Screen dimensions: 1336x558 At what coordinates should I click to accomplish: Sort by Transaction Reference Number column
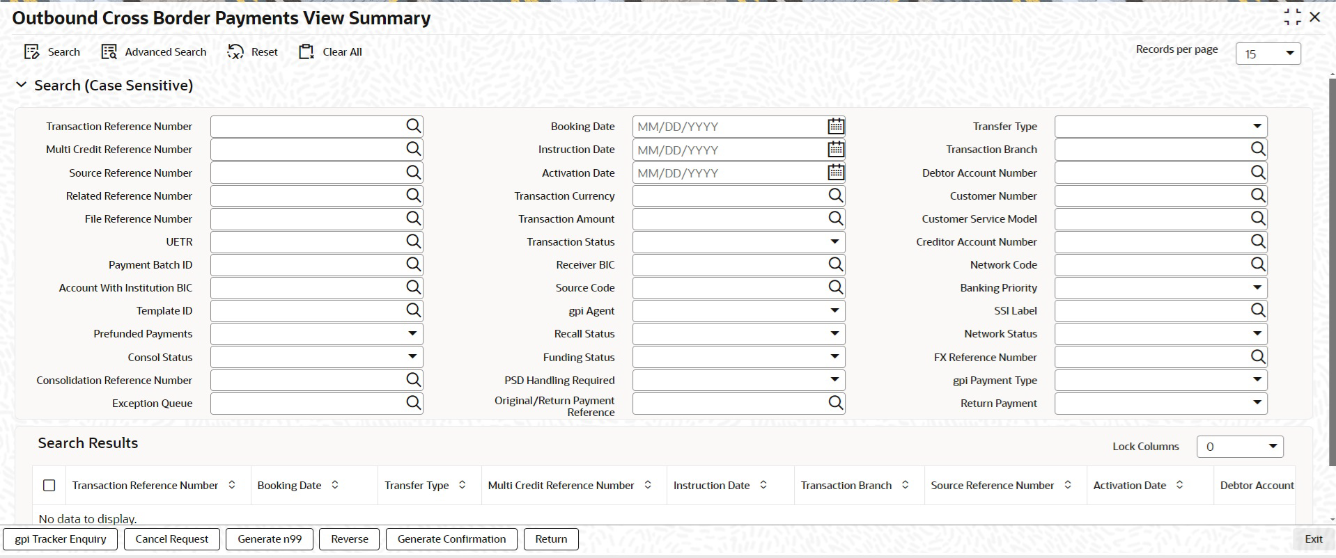click(x=232, y=485)
